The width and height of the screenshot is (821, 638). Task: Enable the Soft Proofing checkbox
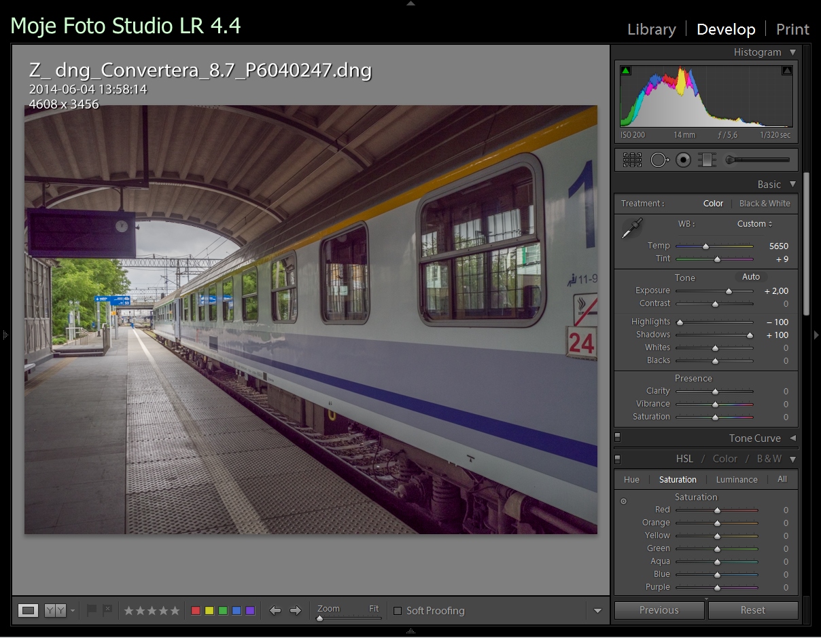[x=398, y=611]
